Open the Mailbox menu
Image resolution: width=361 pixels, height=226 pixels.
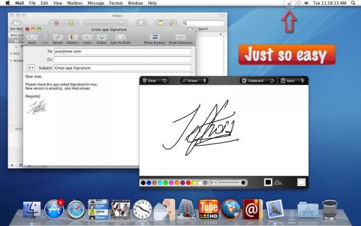[x=75, y=3]
